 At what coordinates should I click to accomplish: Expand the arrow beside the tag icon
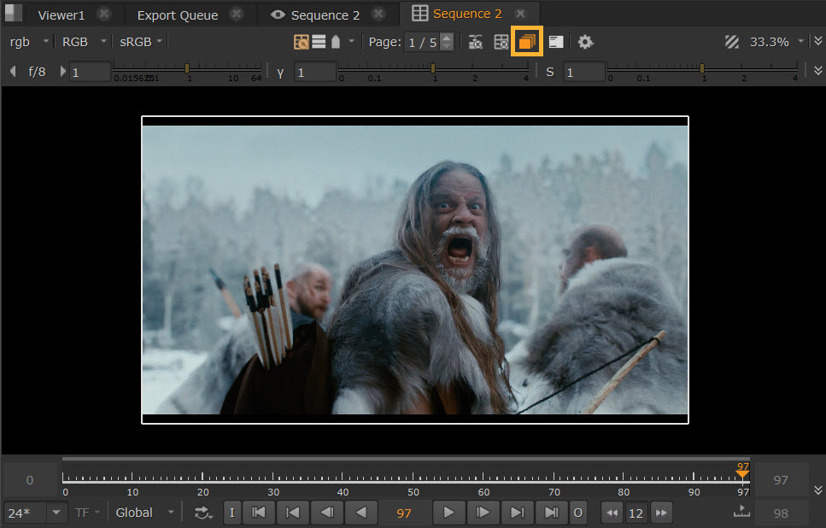(x=351, y=41)
